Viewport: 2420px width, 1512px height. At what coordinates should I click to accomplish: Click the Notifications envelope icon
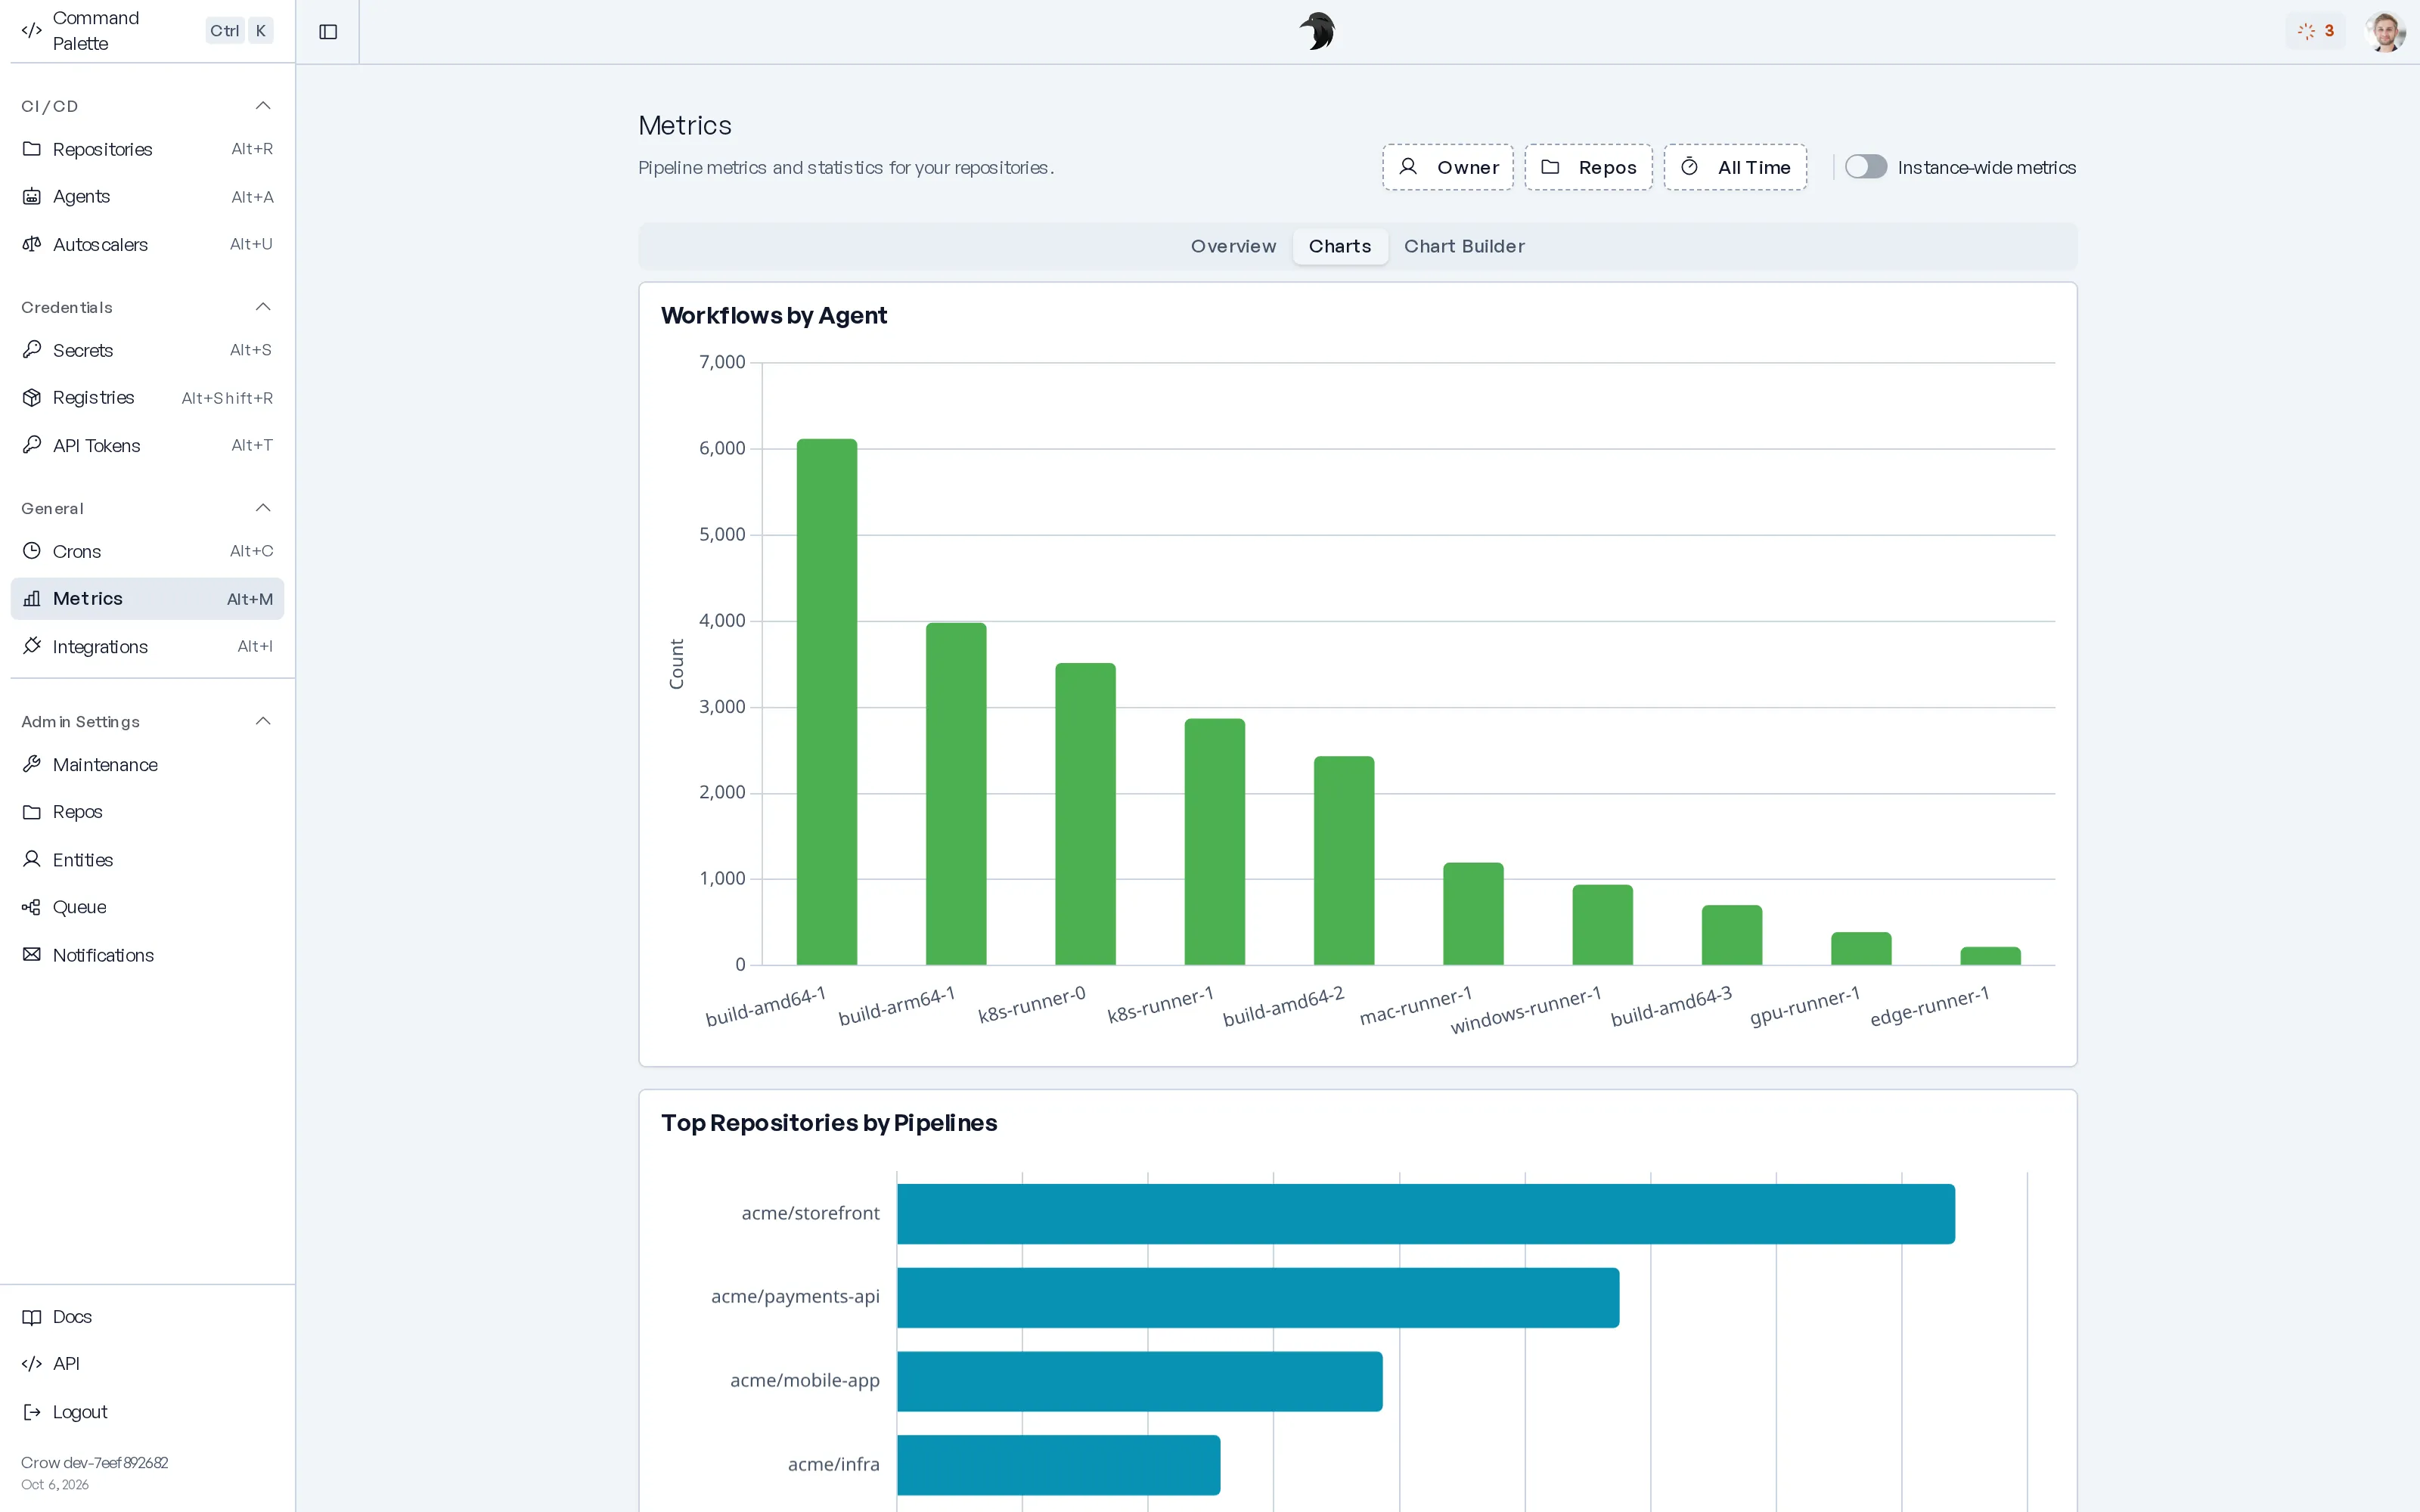click(32, 955)
